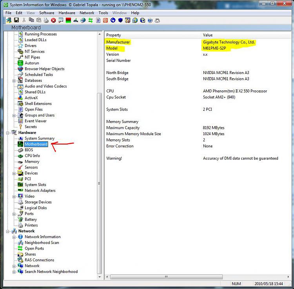The image size is (294, 289).
Task: Open the Software menu
Action: coord(47,13)
